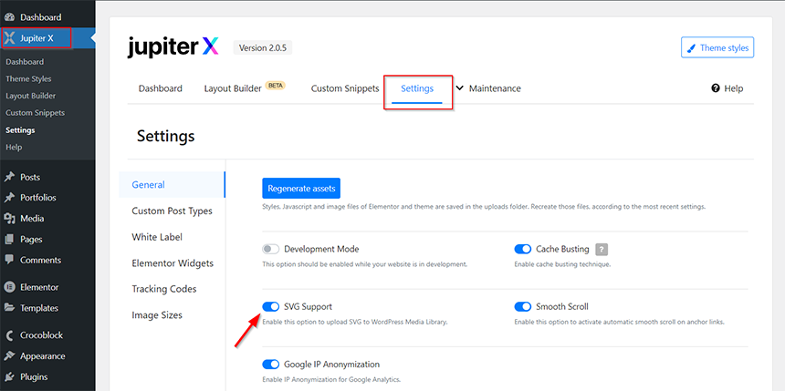Turn off the Smooth Scroll toggle
Screen dimensions: 785x391
click(523, 306)
